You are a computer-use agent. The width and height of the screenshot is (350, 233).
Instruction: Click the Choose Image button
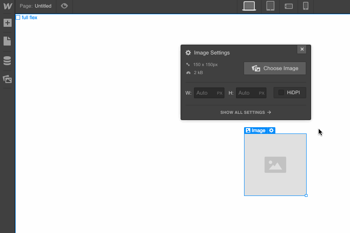(275, 68)
